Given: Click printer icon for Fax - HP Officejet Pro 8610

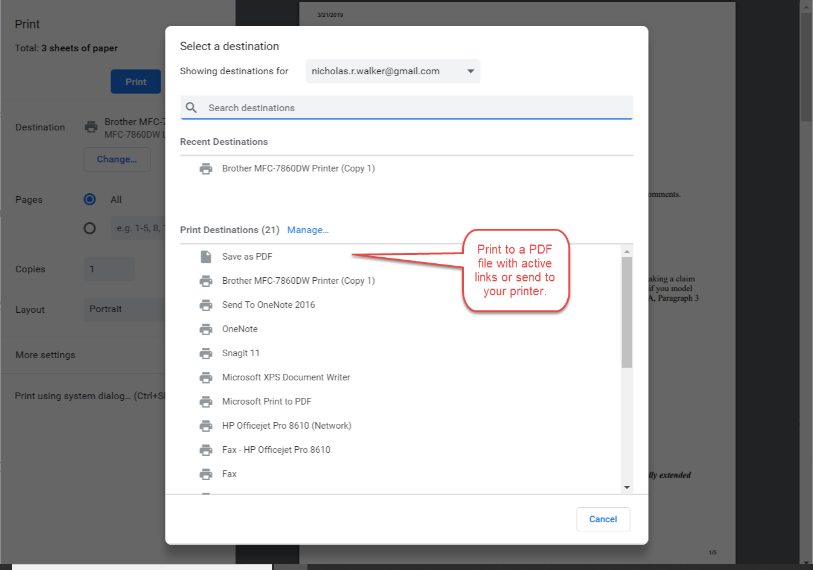Looking at the screenshot, I should coord(206,450).
